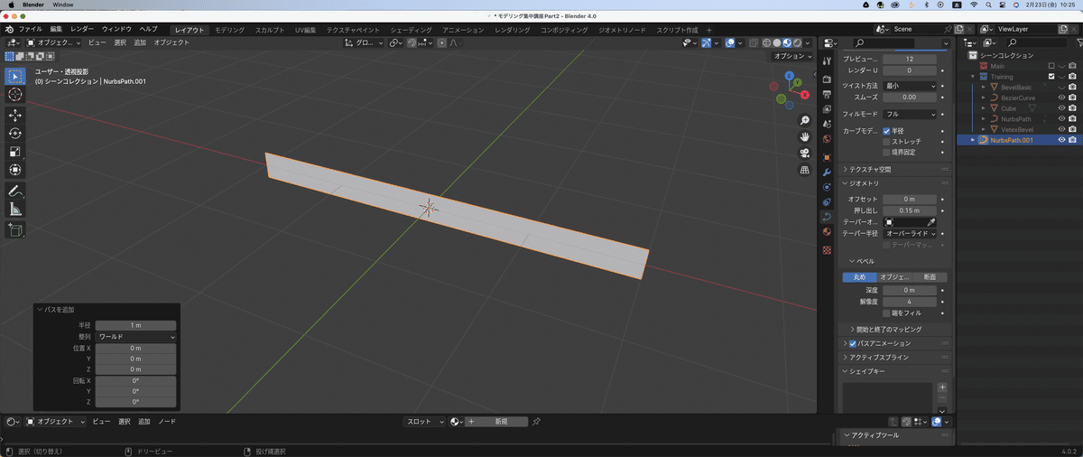This screenshot has width=1083, height=457.
Task: Switch perspective/orthographic grid icon
Action: (804, 170)
